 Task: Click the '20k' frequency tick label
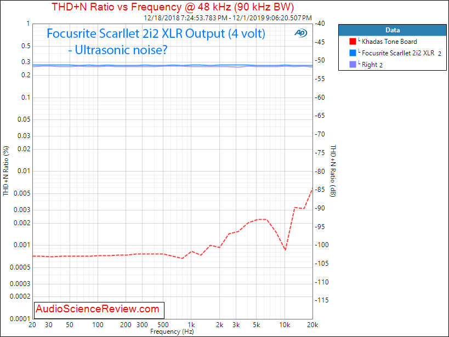pos(312,325)
